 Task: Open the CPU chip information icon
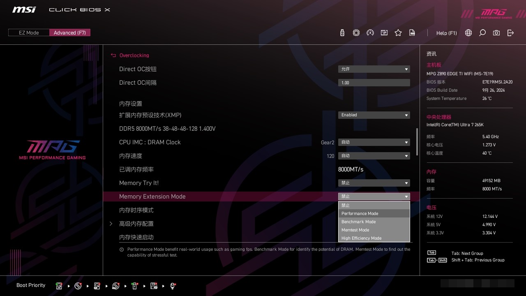click(x=356, y=33)
